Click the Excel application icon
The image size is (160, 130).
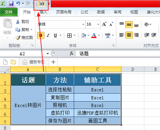[x=3, y=4]
